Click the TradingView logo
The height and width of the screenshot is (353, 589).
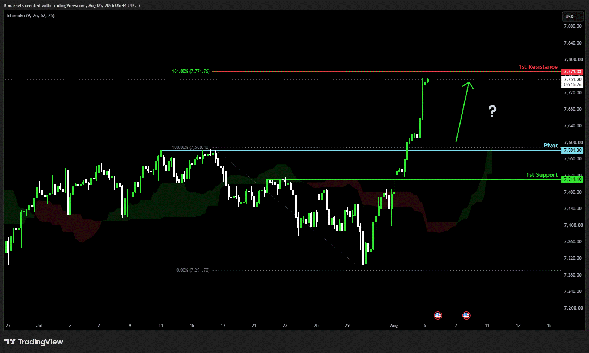tap(34, 342)
